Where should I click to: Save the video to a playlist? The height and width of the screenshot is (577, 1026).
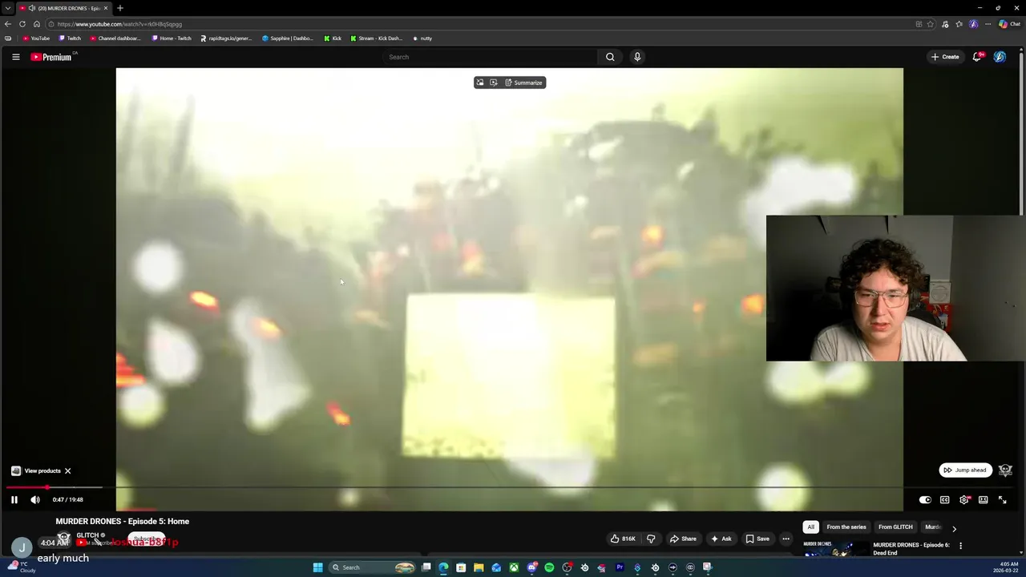point(757,539)
